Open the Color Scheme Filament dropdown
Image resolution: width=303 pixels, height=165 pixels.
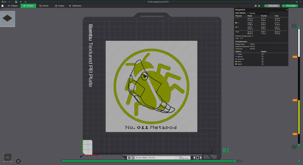(258, 13)
